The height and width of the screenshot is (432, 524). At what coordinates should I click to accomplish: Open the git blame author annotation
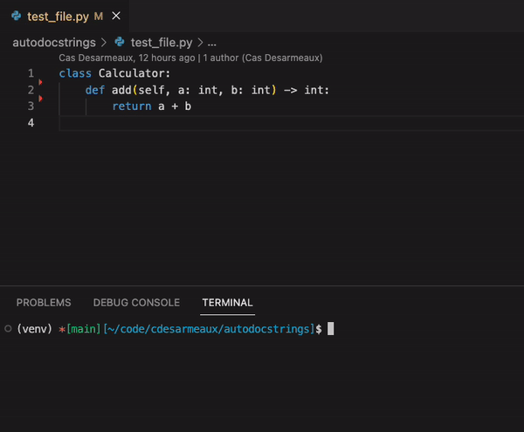point(190,58)
